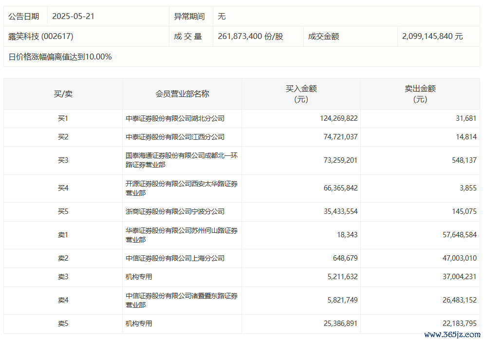Click 机构专用 in the 卖3 row
Viewport: 484px width, 342px height.
point(139,277)
